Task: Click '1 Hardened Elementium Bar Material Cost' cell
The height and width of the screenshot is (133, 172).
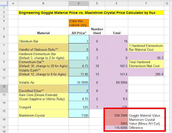Action: pyautogui.click(x=146, y=47)
